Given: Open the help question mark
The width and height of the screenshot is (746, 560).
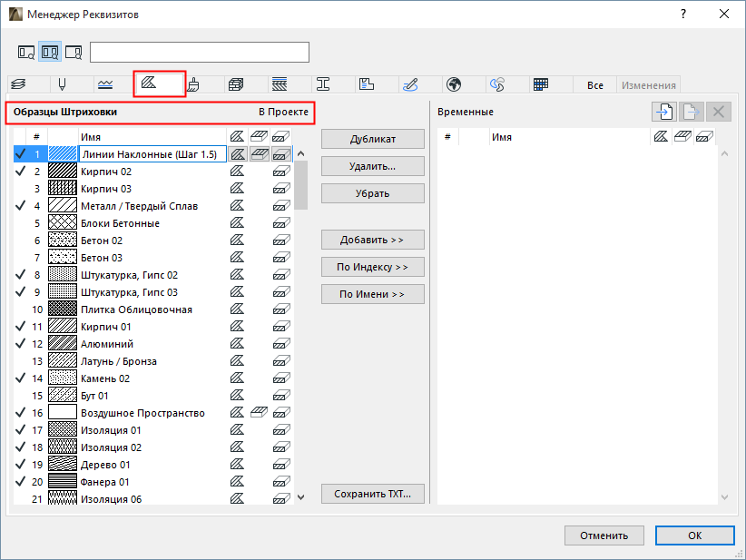Looking at the screenshot, I should (x=683, y=14).
